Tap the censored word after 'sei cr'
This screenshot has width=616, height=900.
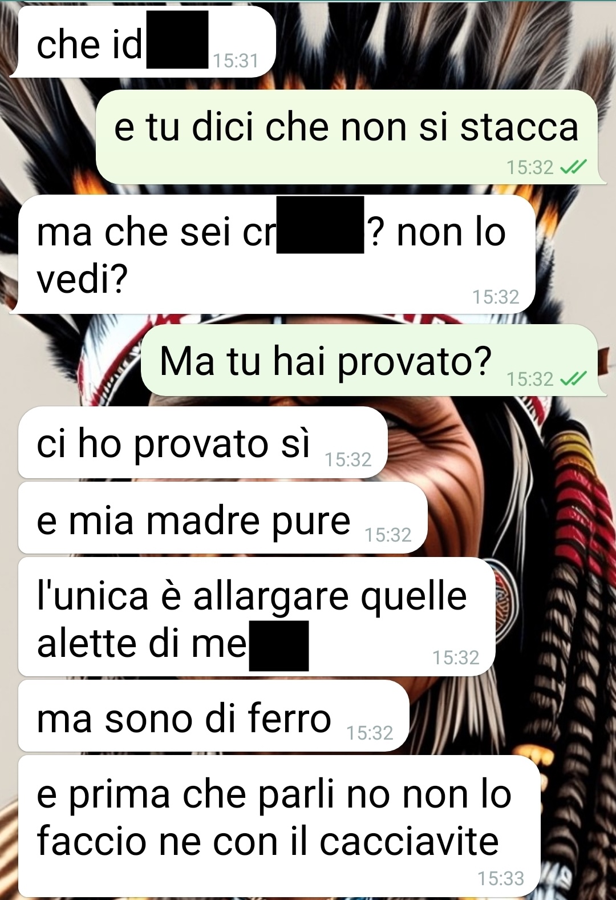321,225
